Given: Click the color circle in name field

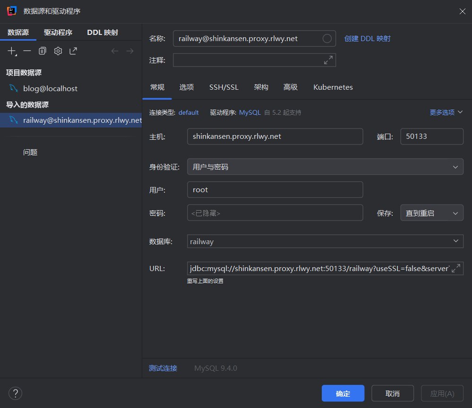Looking at the screenshot, I should (327, 39).
